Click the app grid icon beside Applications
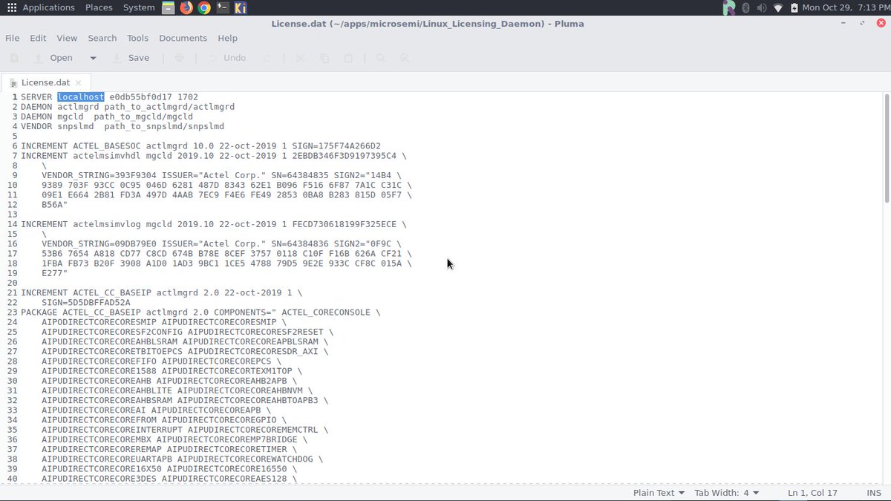The image size is (891, 501). (x=12, y=7)
